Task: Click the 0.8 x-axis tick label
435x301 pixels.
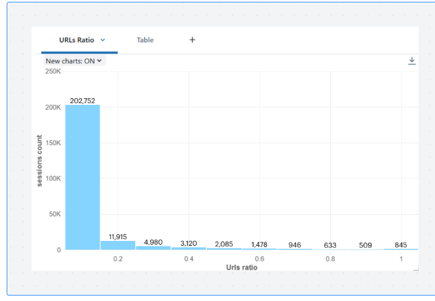Action: 330,259
